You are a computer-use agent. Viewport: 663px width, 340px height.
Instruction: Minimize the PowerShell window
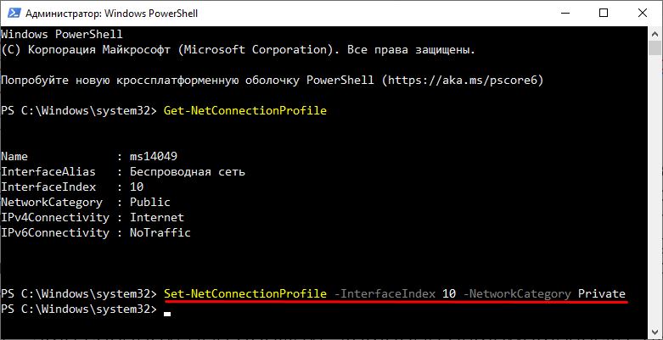coord(564,13)
